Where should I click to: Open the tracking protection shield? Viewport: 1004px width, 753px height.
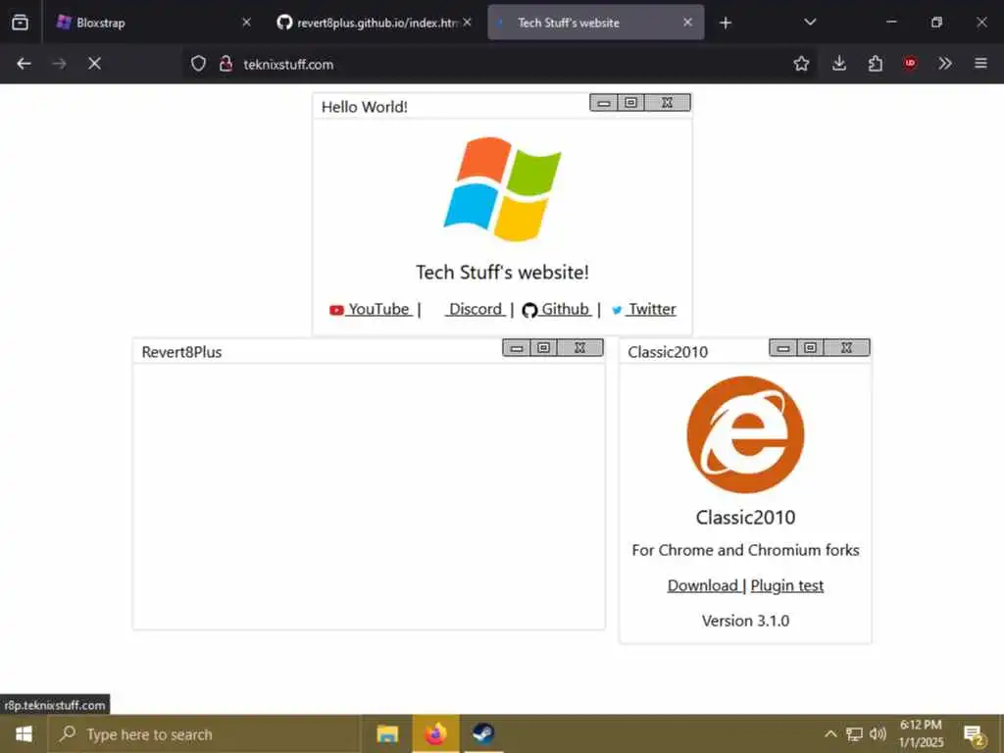tap(198, 64)
